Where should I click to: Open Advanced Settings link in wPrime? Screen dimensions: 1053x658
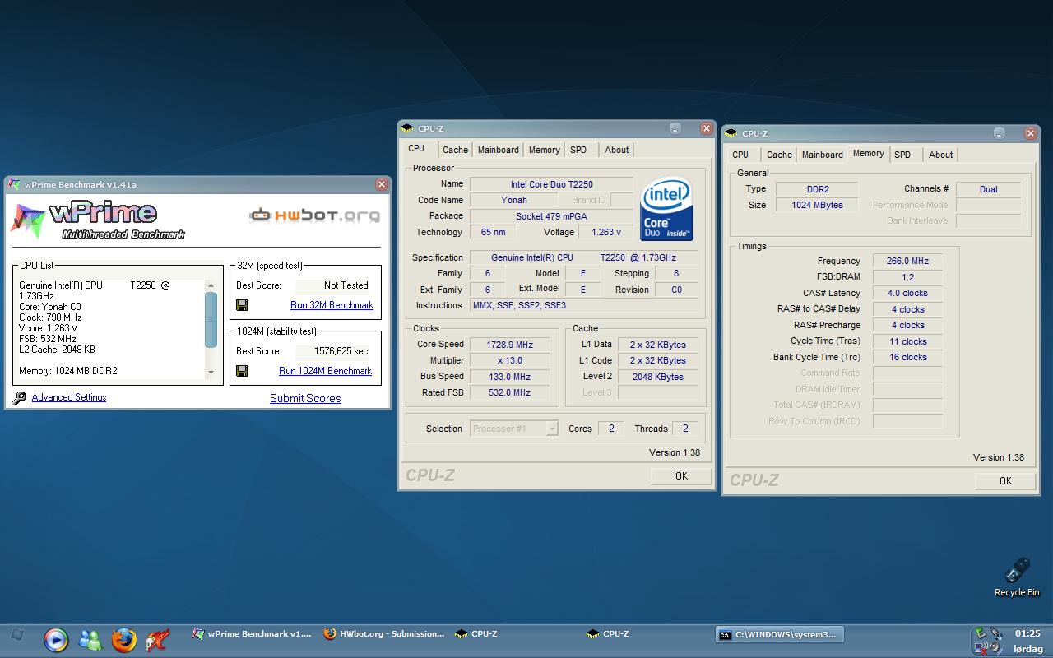(69, 397)
